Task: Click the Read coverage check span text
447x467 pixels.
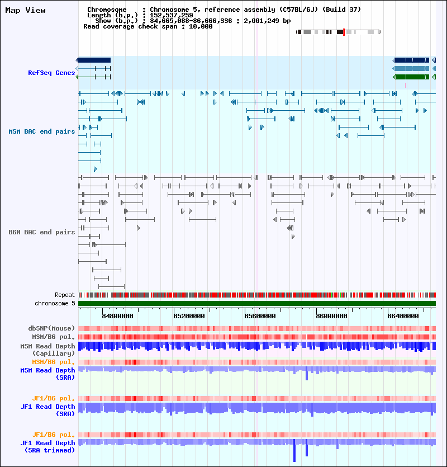Action: coord(148,26)
